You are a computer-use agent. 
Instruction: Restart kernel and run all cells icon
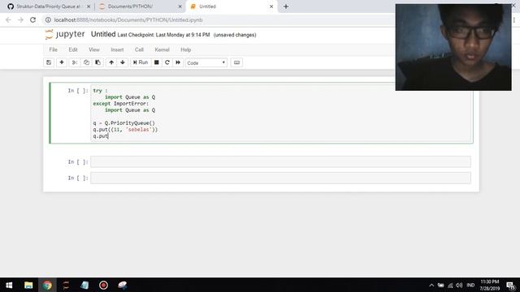click(x=178, y=62)
